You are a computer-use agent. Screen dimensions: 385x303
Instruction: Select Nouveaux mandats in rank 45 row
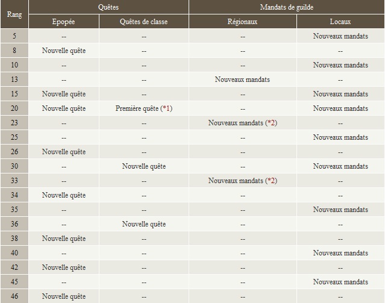tap(340, 282)
